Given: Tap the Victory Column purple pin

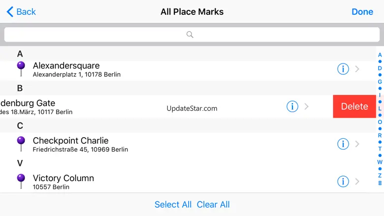Looking at the screenshot, I should [x=21, y=181].
